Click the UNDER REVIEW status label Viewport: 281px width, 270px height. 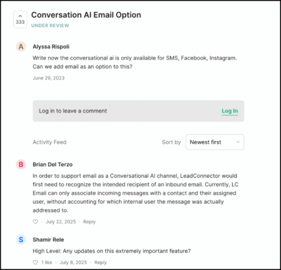pyautogui.click(x=50, y=26)
